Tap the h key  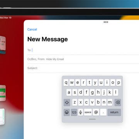pos(98,92)
